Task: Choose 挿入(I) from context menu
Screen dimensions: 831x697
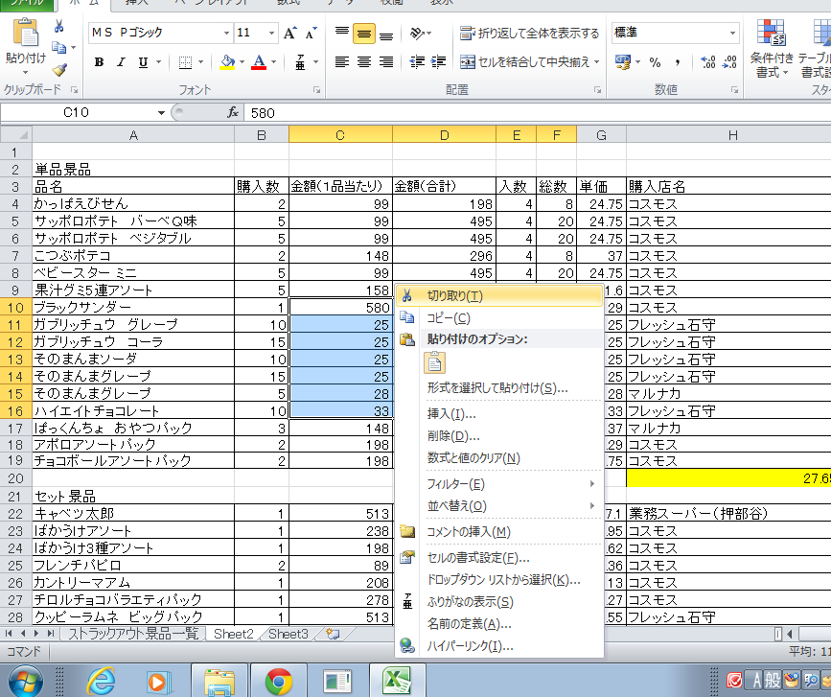Action: pyautogui.click(x=498, y=414)
